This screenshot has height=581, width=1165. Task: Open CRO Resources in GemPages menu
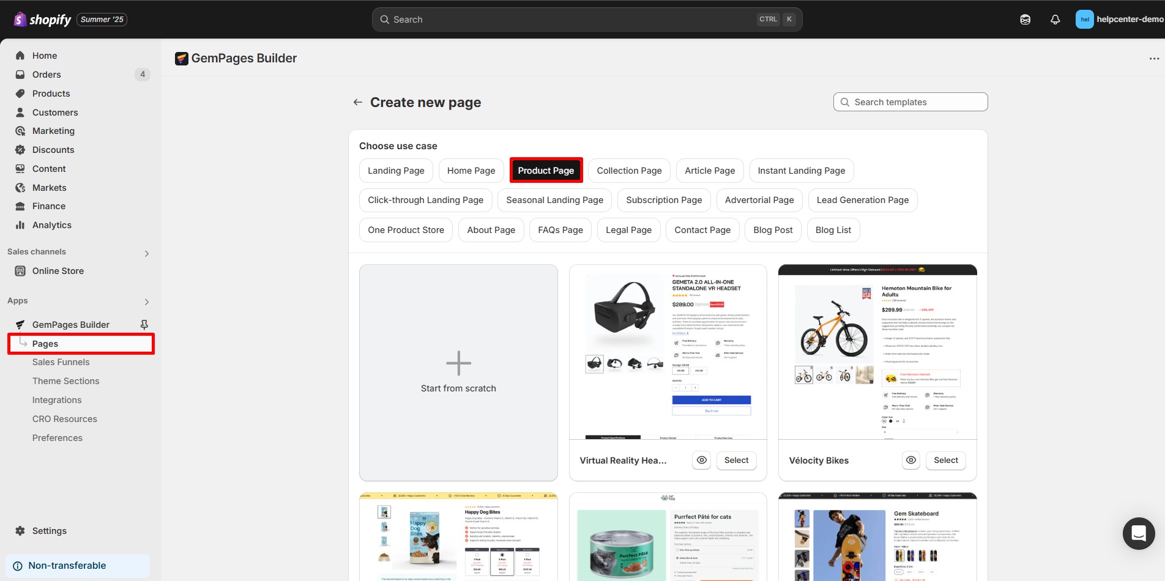(65, 418)
